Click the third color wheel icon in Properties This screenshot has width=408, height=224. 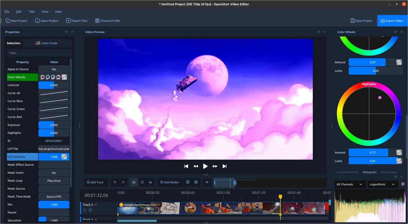pos(53,77)
